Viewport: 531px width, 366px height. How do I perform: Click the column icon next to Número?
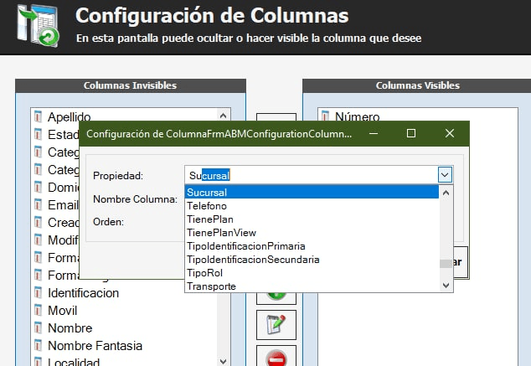coord(325,117)
